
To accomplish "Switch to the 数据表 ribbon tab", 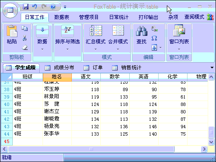I will [62, 17].
